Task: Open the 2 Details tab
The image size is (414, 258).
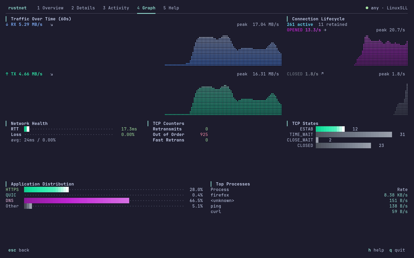Action: point(83,8)
